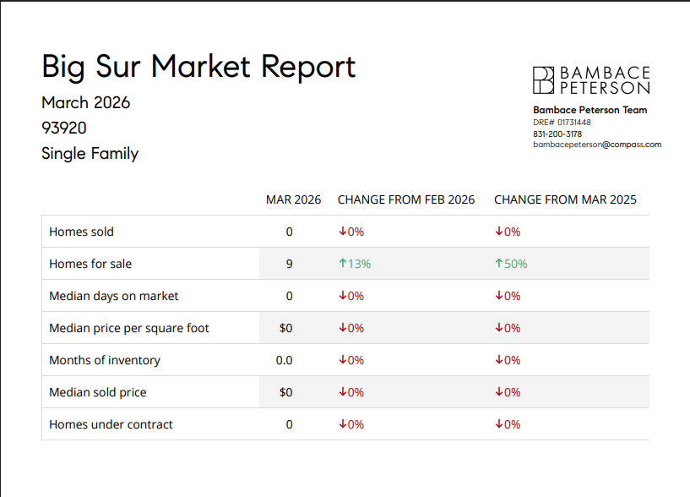This screenshot has height=497, width=690.
Task: Click the CHANGE FROM FEB 2026 header
Action: (406, 200)
